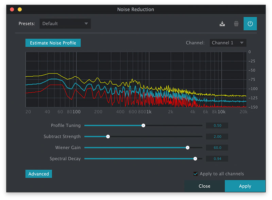The width and height of the screenshot is (272, 200).
Task: Click the Subtract Strength slider handle
Action: click(108, 137)
